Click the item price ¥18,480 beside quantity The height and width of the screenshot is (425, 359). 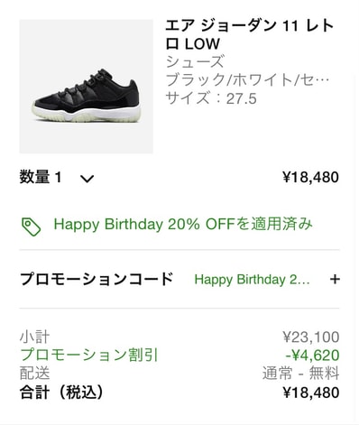tap(311, 177)
